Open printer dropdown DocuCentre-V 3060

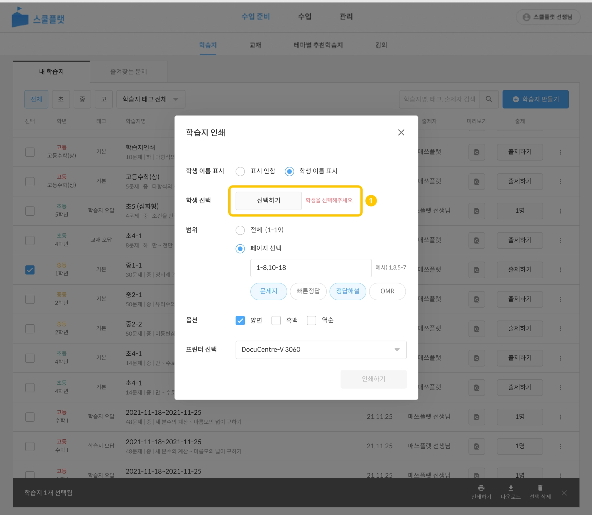pyautogui.click(x=321, y=350)
